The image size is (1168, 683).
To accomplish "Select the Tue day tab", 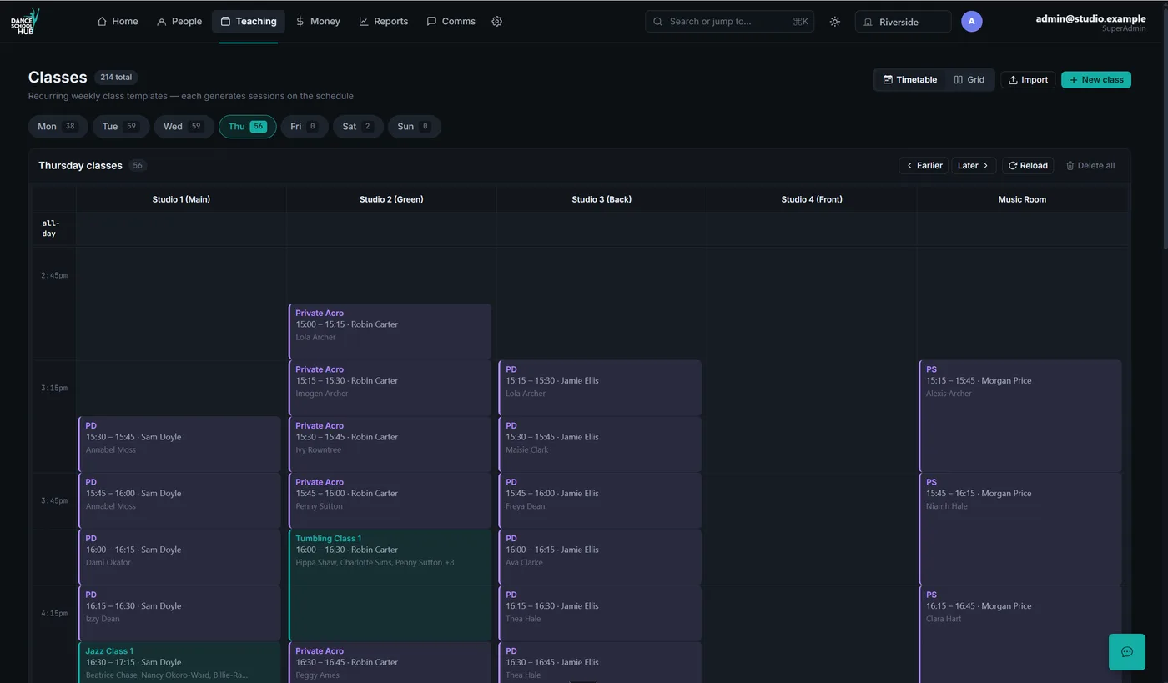I will (121, 127).
